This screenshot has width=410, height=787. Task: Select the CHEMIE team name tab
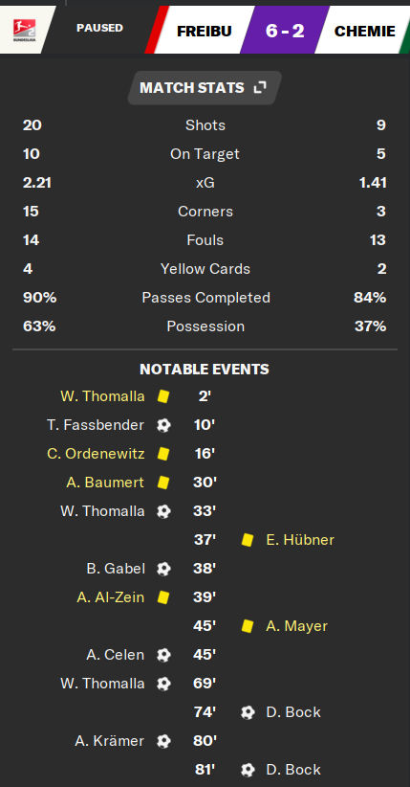[x=364, y=32]
